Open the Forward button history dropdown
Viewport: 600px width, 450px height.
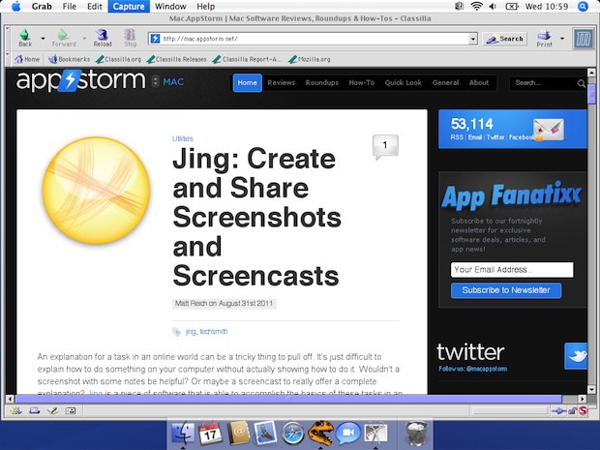[84, 39]
